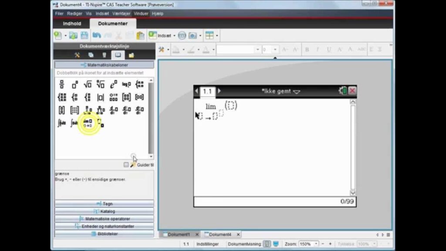
Task: Switch to computer document view
Action: pyautogui.click(x=276, y=244)
